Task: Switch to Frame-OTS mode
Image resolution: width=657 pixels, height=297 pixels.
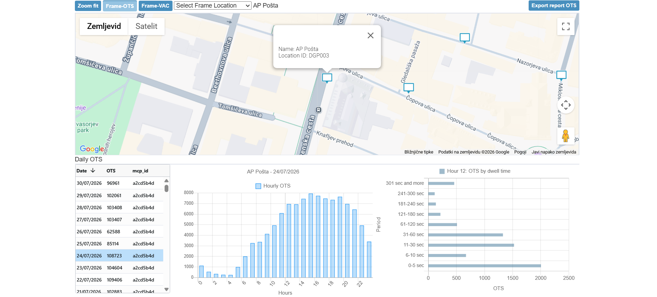Action: click(x=120, y=6)
